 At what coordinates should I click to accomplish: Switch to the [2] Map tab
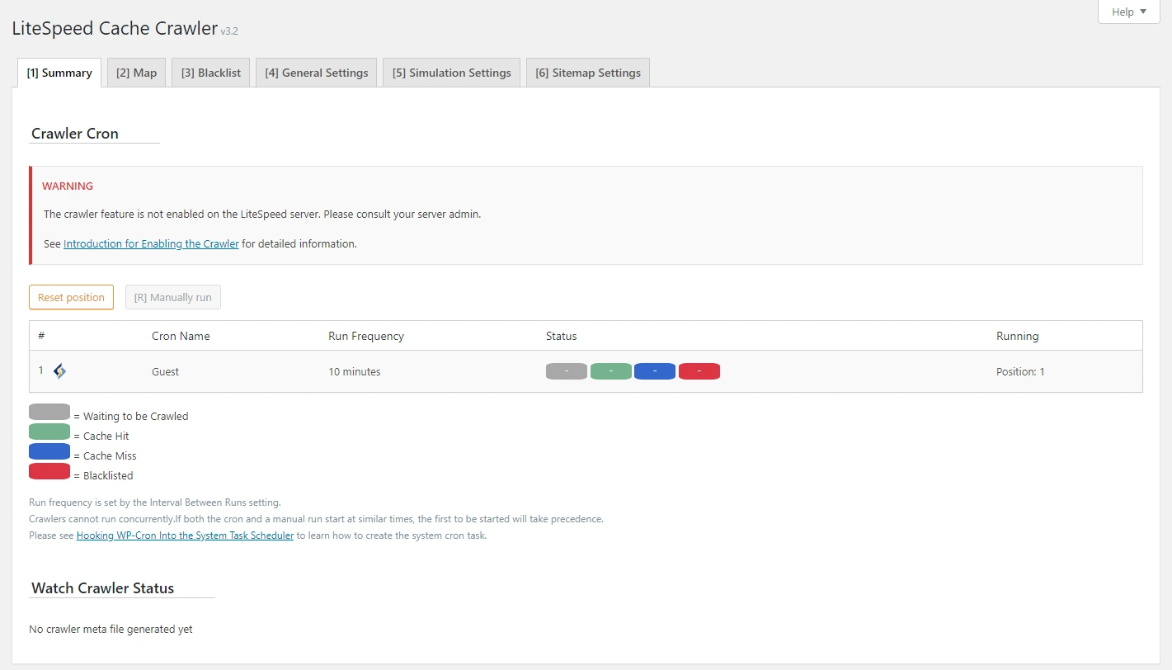(136, 73)
